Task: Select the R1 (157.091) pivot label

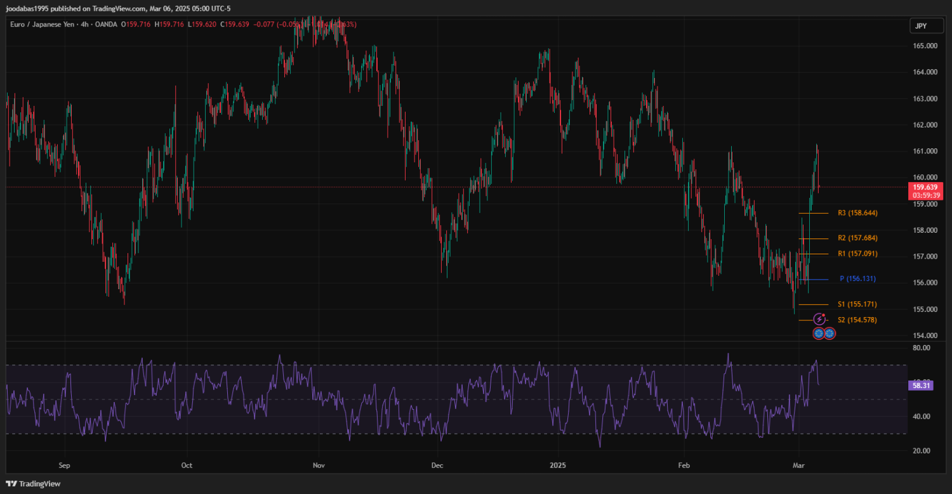Action: click(x=857, y=254)
